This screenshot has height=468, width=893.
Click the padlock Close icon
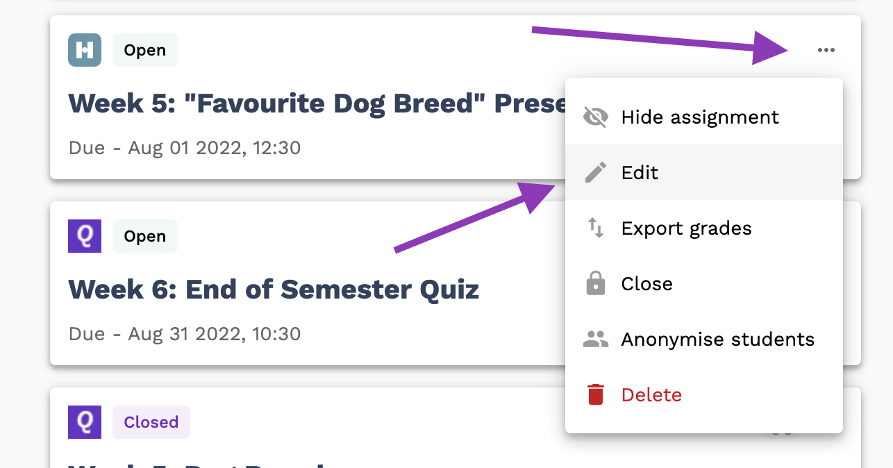[x=595, y=283]
